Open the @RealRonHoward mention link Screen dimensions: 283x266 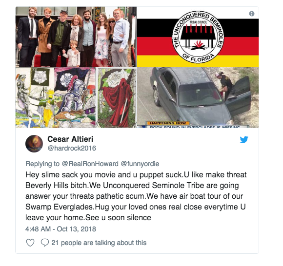coord(90,164)
